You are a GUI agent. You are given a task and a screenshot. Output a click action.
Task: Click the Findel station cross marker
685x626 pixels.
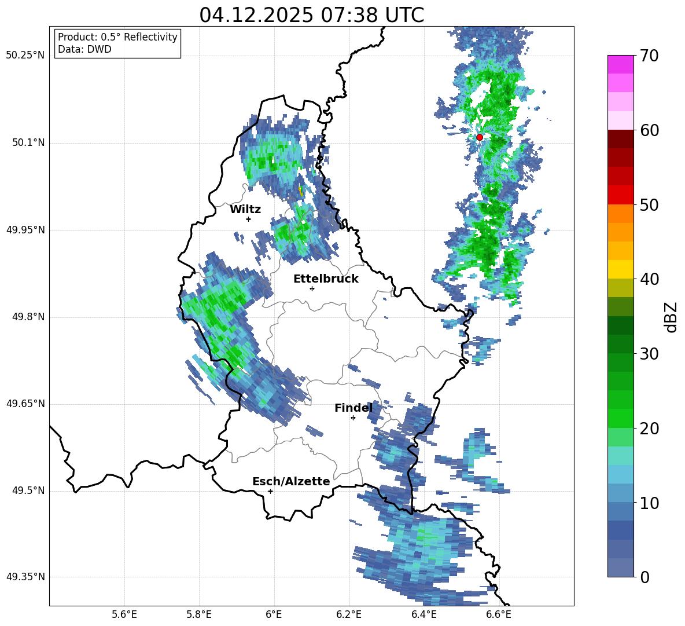coord(353,418)
